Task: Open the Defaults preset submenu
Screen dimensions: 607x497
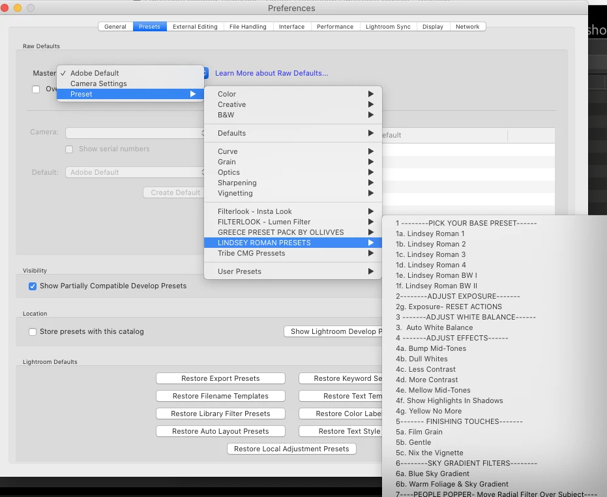Action: [293, 133]
